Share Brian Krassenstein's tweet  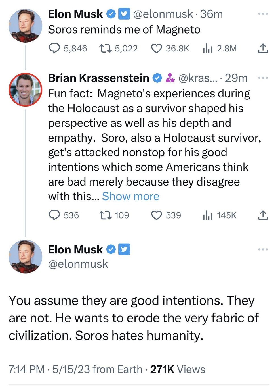tap(263, 215)
